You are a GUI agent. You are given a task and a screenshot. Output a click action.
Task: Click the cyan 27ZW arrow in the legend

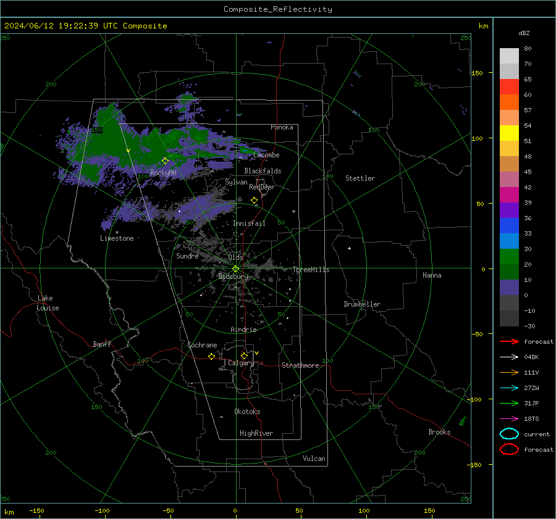pyautogui.click(x=509, y=388)
